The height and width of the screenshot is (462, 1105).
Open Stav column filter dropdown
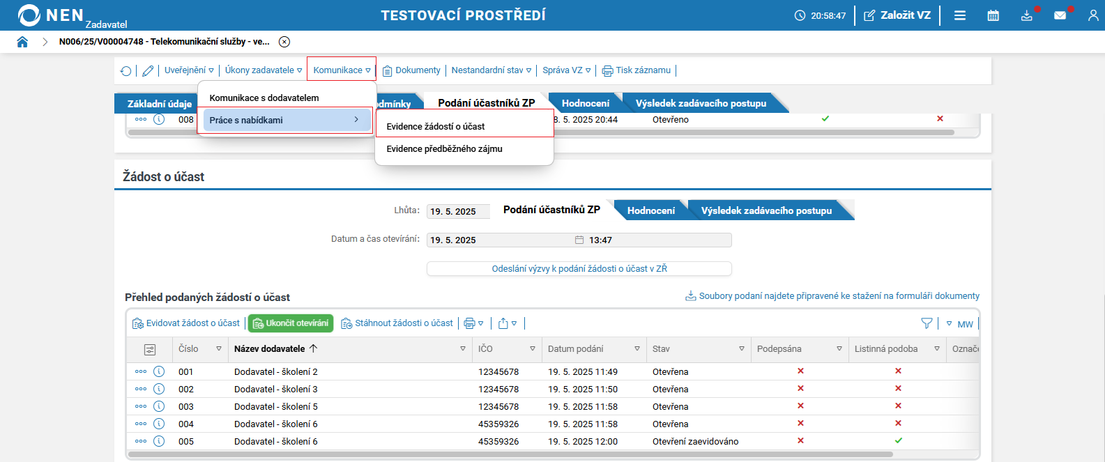pyautogui.click(x=741, y=349)
